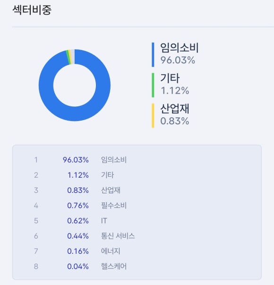Select the 에너지 sector row
Screen dimensions: 274x285
pyautogui.click(x=137, y=251)
